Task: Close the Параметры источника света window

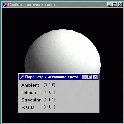Action: (x=95, y=77)
